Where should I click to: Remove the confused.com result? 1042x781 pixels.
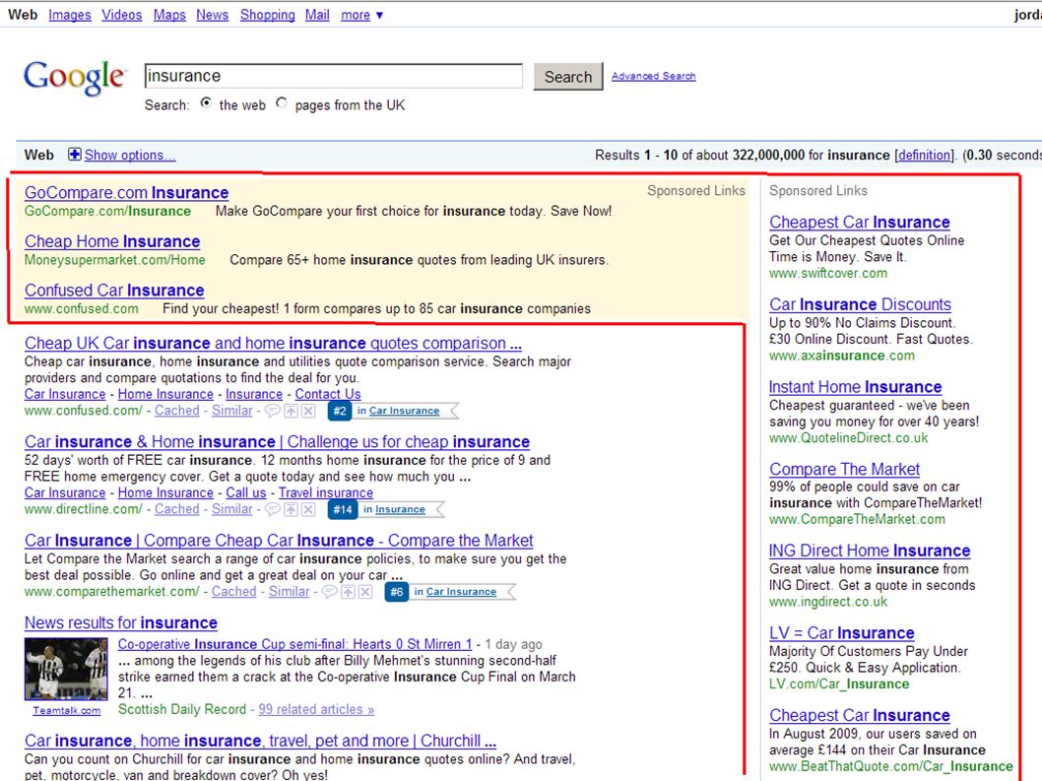tap(308, 411)
